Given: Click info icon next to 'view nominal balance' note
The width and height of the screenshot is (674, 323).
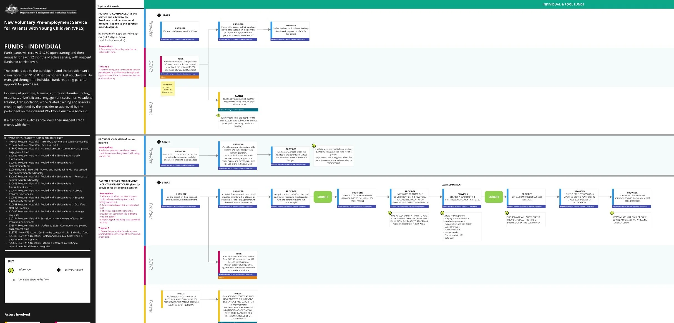Looking at the screenshot, I should (314, 146).
